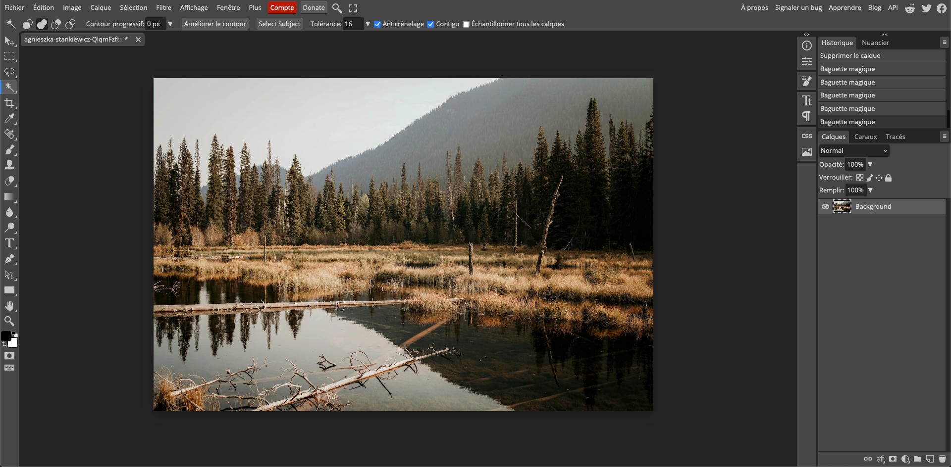Select the Spot Healing bandage tool
The image size is (951, 467).
click(x=9, y=134)
